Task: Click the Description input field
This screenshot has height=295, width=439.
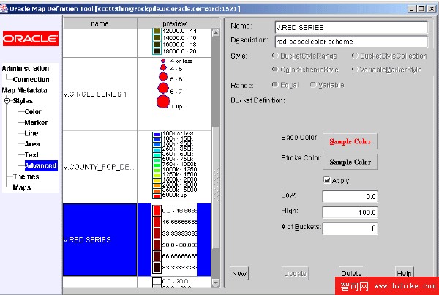Action: tap(351, 42)
